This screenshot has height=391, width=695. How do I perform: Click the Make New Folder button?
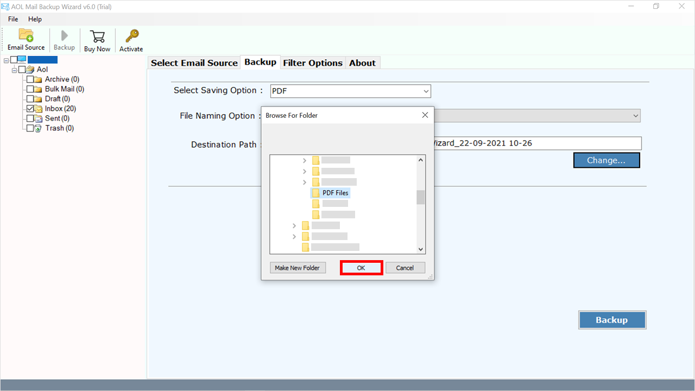coord(297,268)
